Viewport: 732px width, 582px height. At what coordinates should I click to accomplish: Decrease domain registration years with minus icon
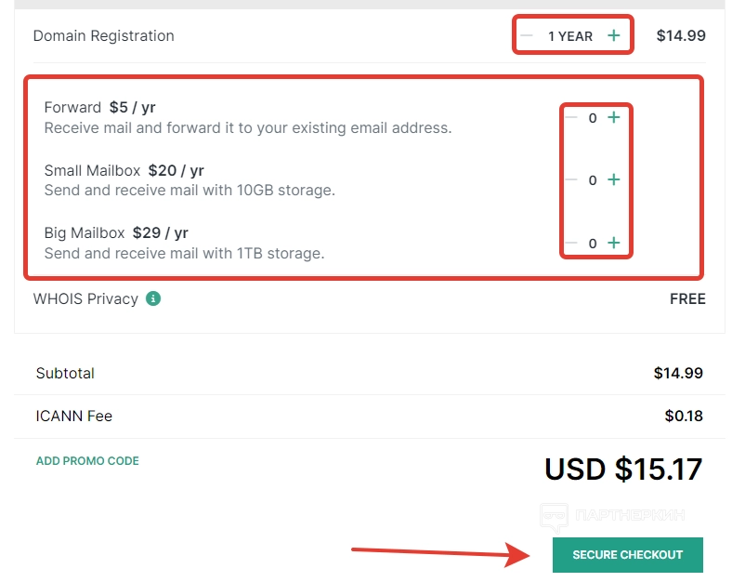pyautogui.click(x=528, y=35)
